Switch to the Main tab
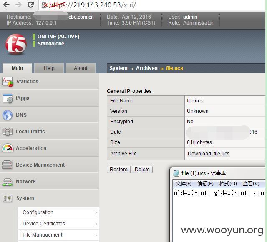The height and width of the screenshot is (242, 267). pyautogui.click(x=17, y=68)
